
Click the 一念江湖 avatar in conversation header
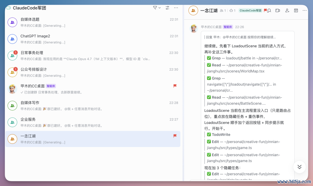coord(193,11)
